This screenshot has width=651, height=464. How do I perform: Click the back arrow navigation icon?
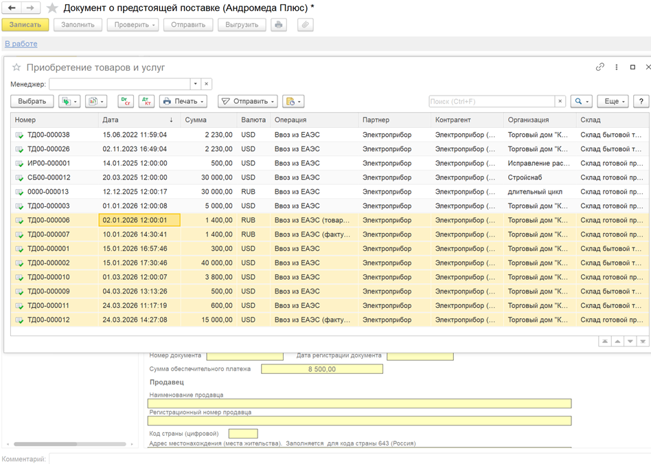[12, 8]
